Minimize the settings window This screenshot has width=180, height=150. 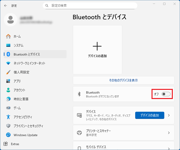coord(154,4)
